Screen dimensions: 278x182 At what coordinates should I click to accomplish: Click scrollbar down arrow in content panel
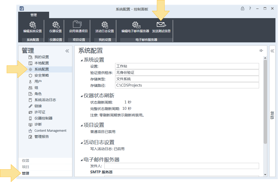(265, 174)
